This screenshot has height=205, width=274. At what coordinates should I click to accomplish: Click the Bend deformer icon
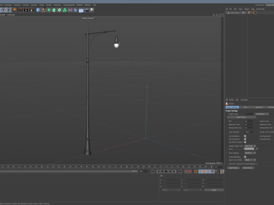point(75,10)
